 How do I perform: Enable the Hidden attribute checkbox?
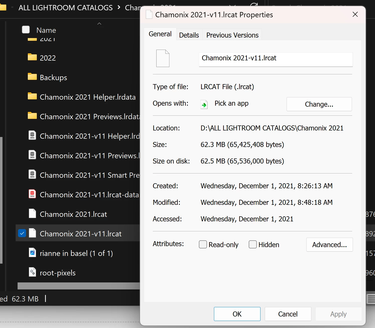click(x=253, y=244)
